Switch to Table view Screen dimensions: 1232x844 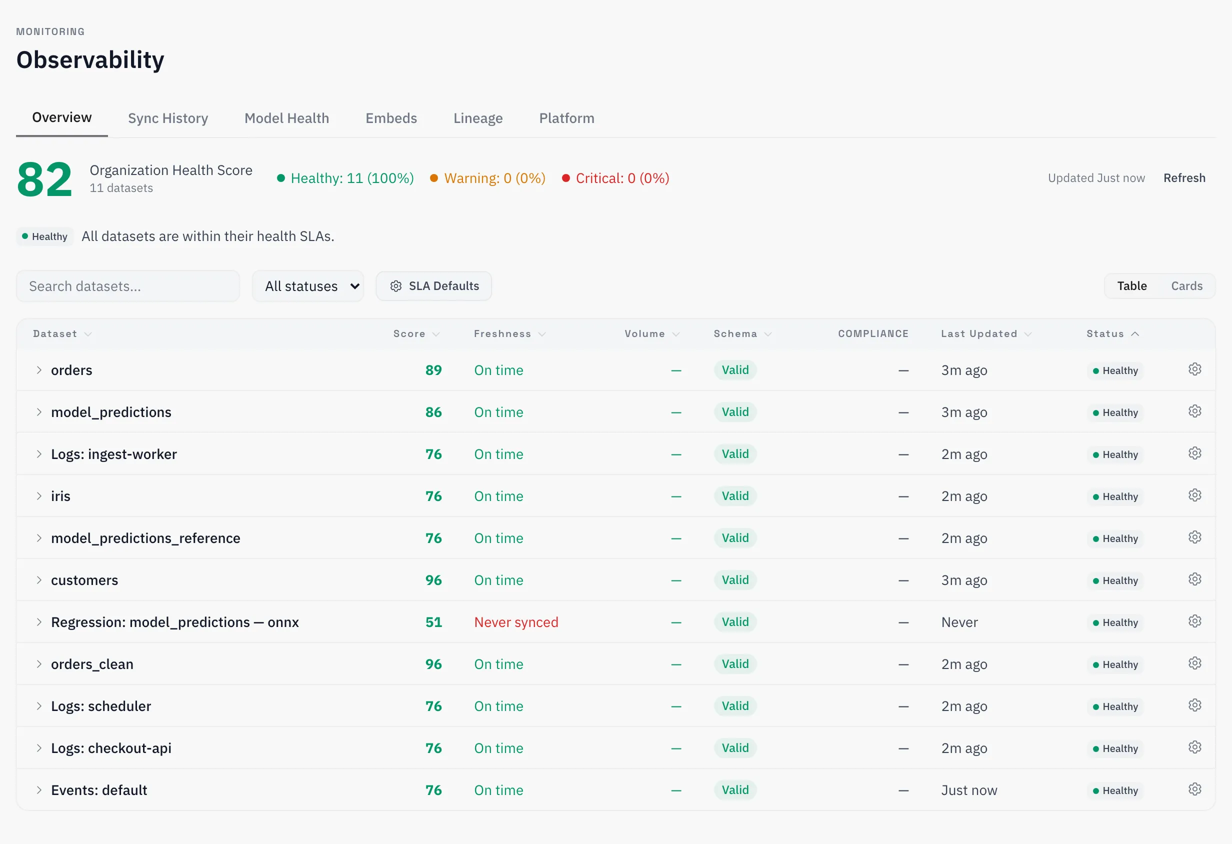(x=1132, y=286)
